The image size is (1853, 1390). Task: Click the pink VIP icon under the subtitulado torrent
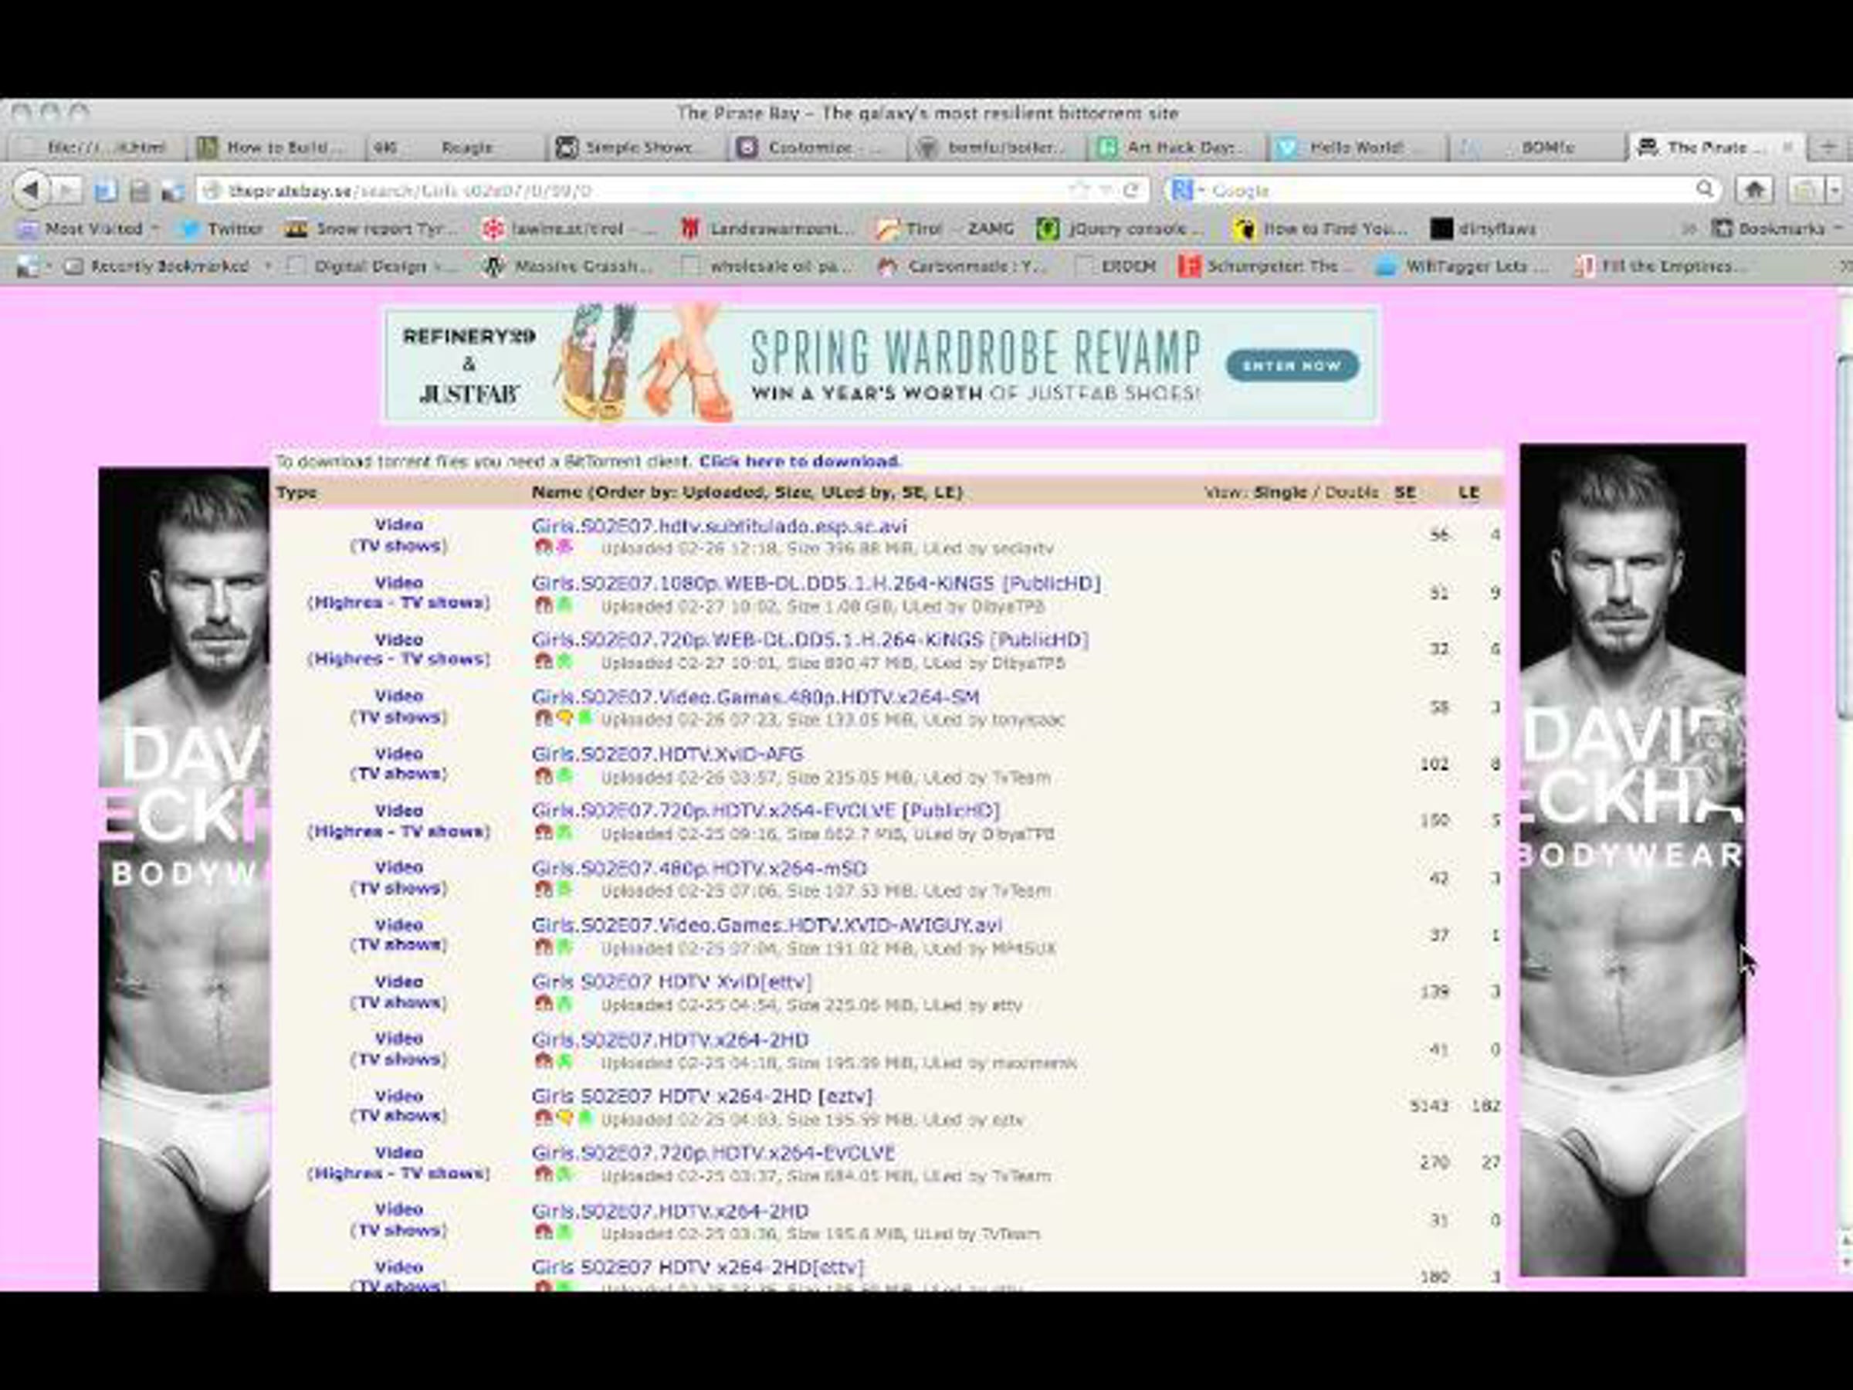[x=564, y=548]
